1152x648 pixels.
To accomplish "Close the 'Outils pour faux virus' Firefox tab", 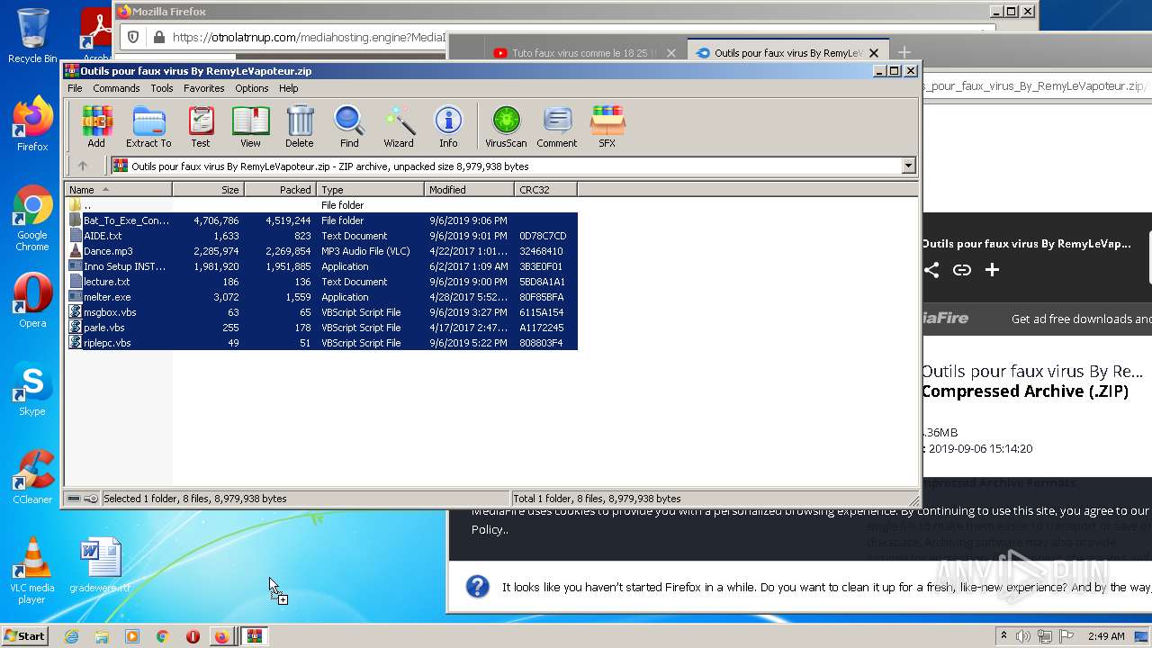I will [873, 53].
